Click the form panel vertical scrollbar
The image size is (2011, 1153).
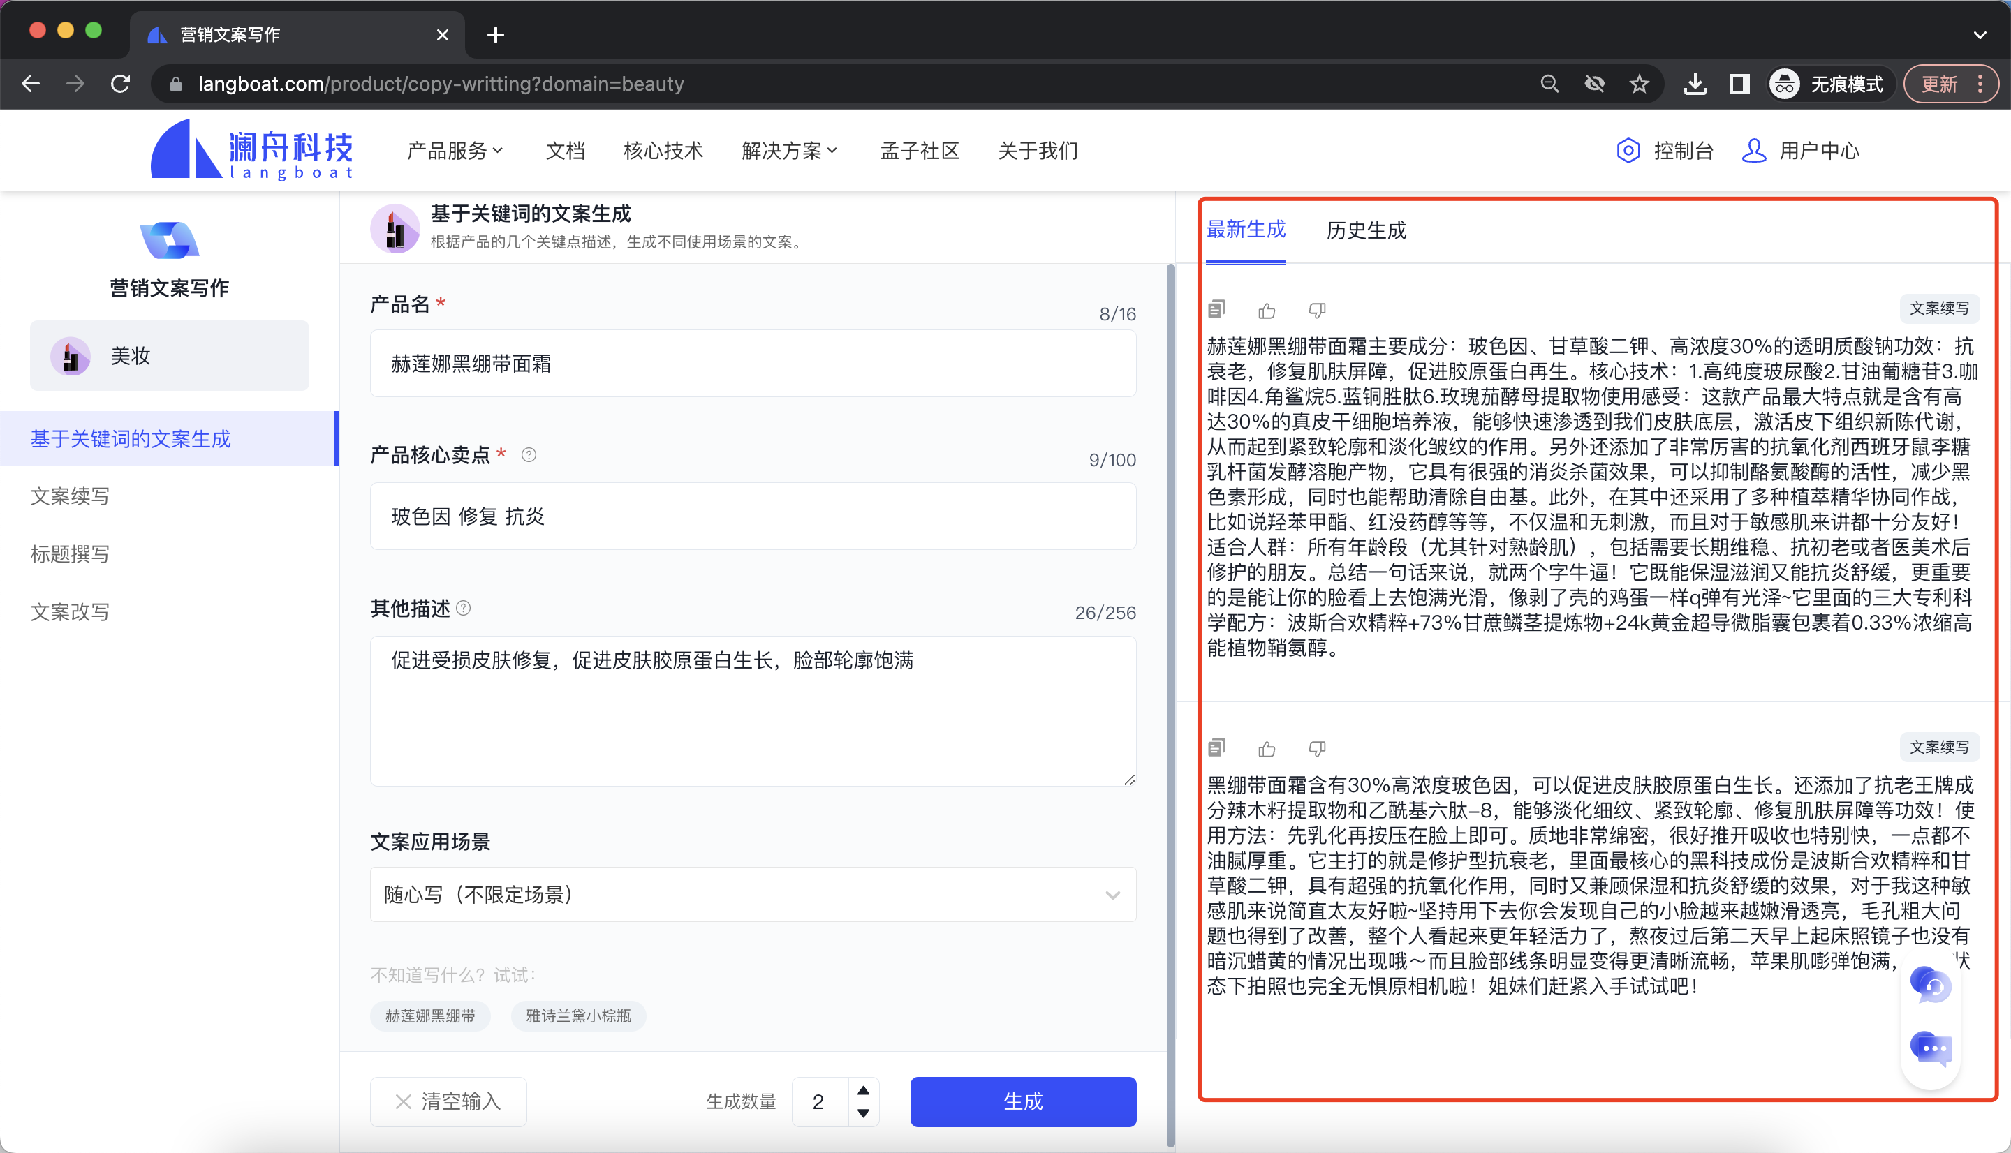click(1171, 705)
